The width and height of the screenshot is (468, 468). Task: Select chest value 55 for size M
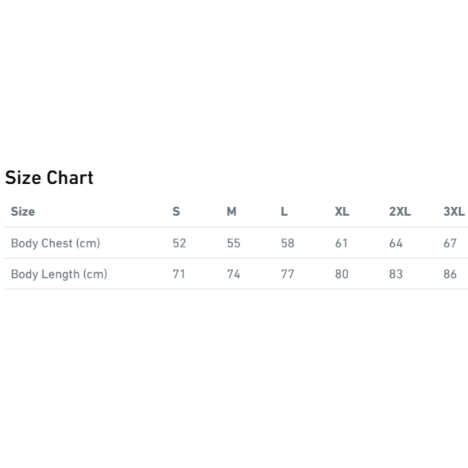pos(233,243)
